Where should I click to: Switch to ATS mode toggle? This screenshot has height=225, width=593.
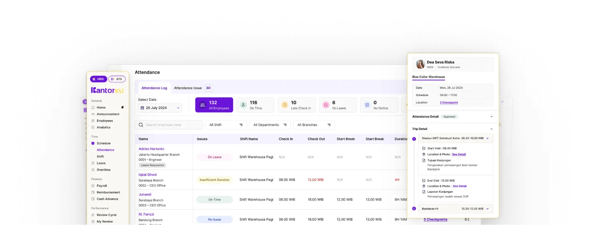pyautogui.click(x=117, y=79)
